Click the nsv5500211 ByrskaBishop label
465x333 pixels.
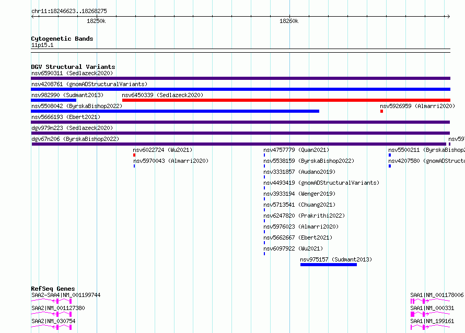[426, 150]
